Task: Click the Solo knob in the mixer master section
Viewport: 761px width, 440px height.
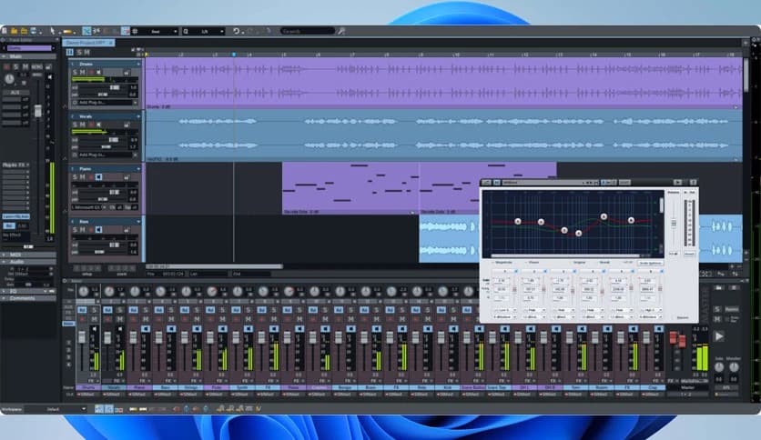Action: coord(719,368)
